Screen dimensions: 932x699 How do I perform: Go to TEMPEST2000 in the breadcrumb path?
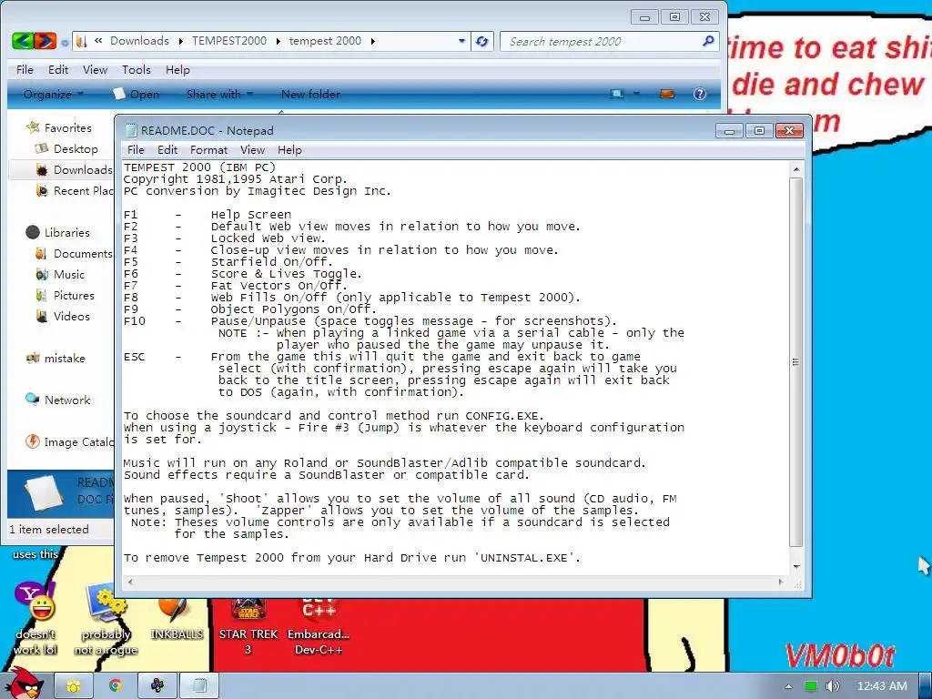228,41
